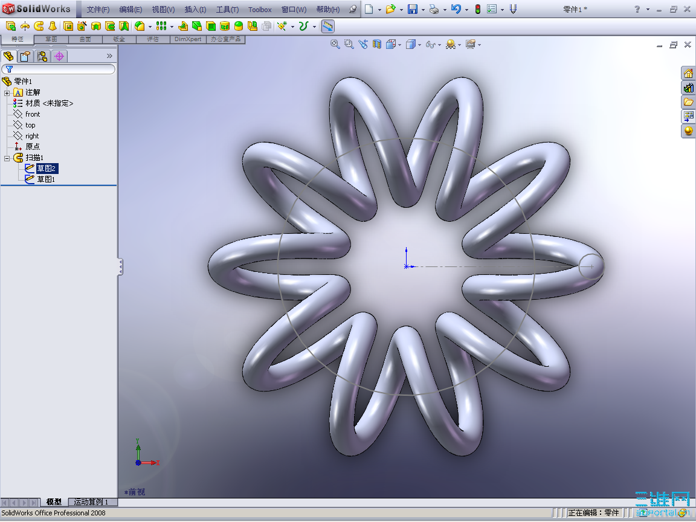Open the Insert (插入) menu
The width and height of the screenshot is (696, 522).
tap(195, 9)
